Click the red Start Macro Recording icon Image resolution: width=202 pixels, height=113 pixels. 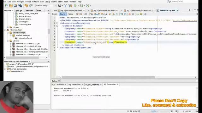[x=130, y=14]
